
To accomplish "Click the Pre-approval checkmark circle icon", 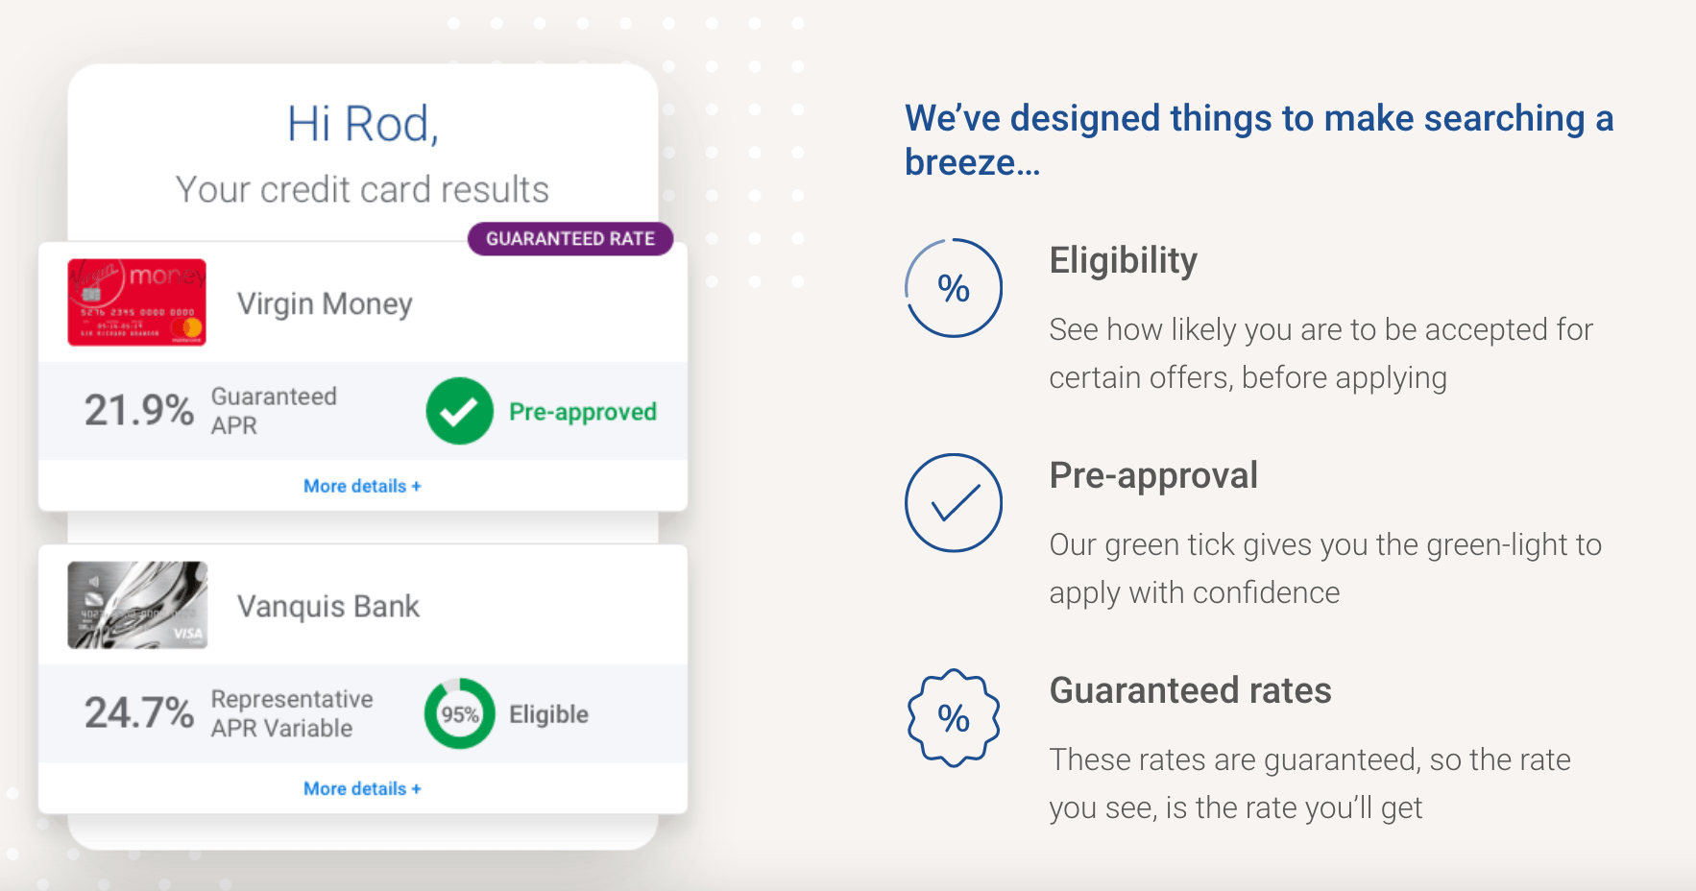I will coord(954,503).
